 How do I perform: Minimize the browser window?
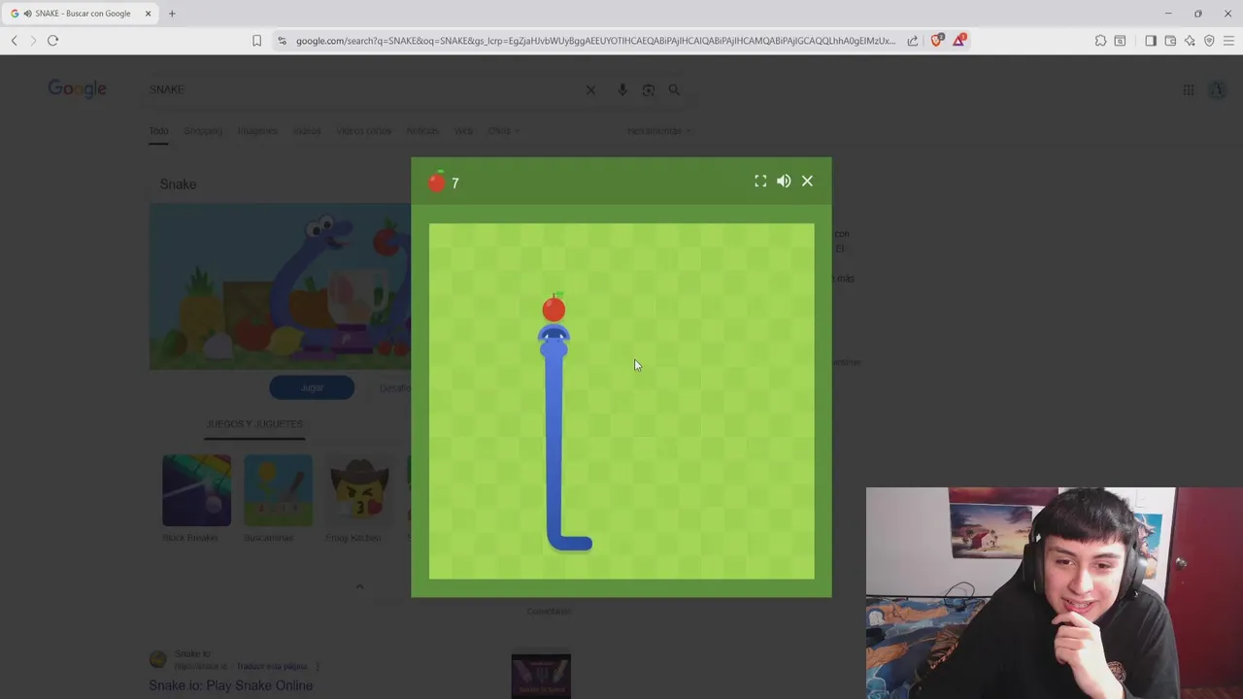(1168, 14)
